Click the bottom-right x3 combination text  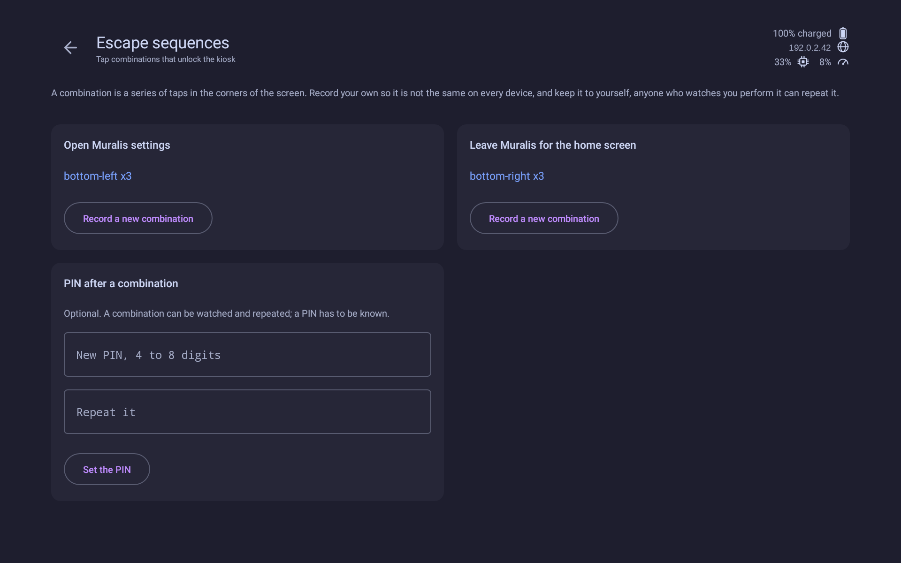tap(507, 176)
